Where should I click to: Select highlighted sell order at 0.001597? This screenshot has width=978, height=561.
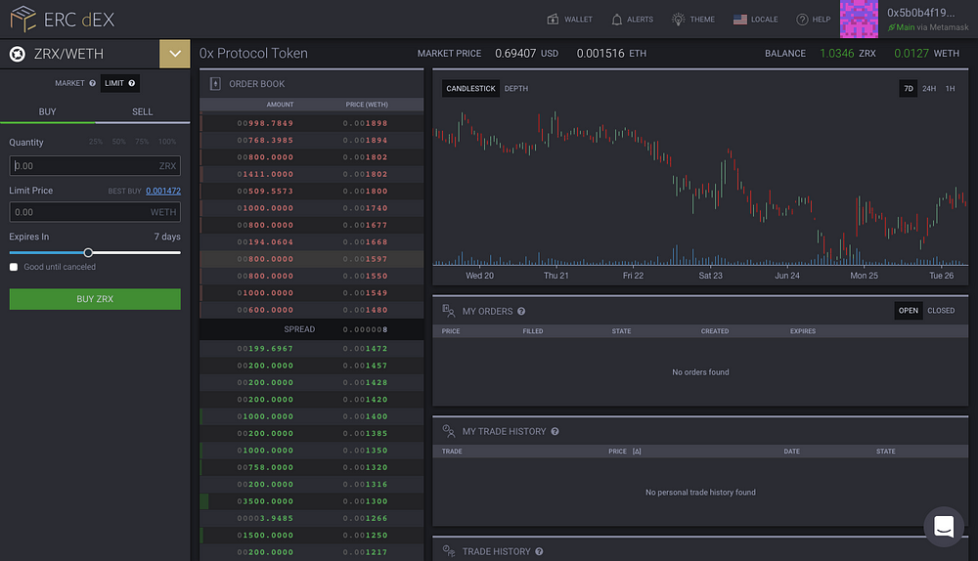[x=311, y=259]
